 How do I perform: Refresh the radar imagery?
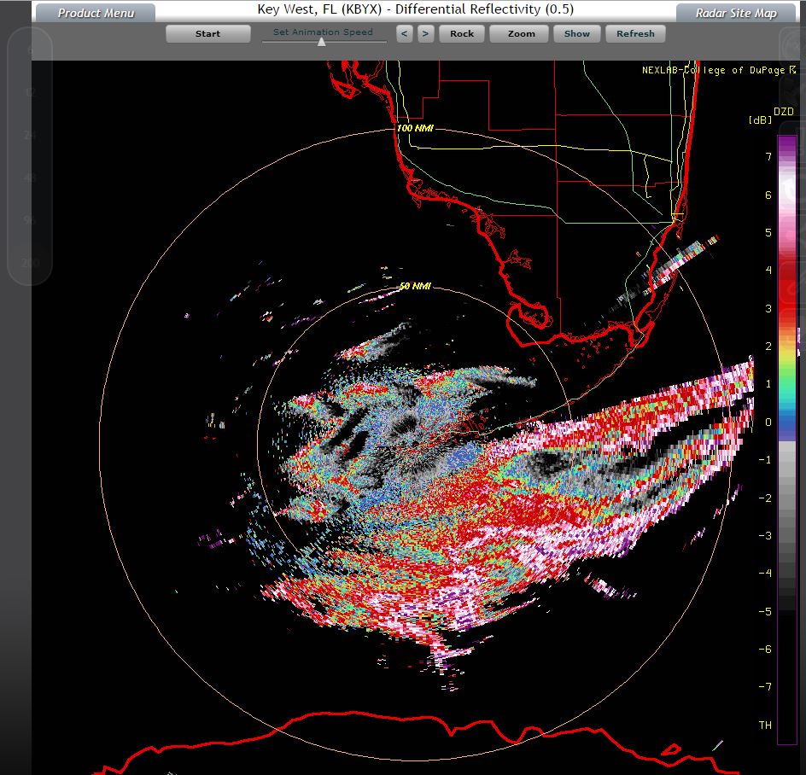click(635, 34)
